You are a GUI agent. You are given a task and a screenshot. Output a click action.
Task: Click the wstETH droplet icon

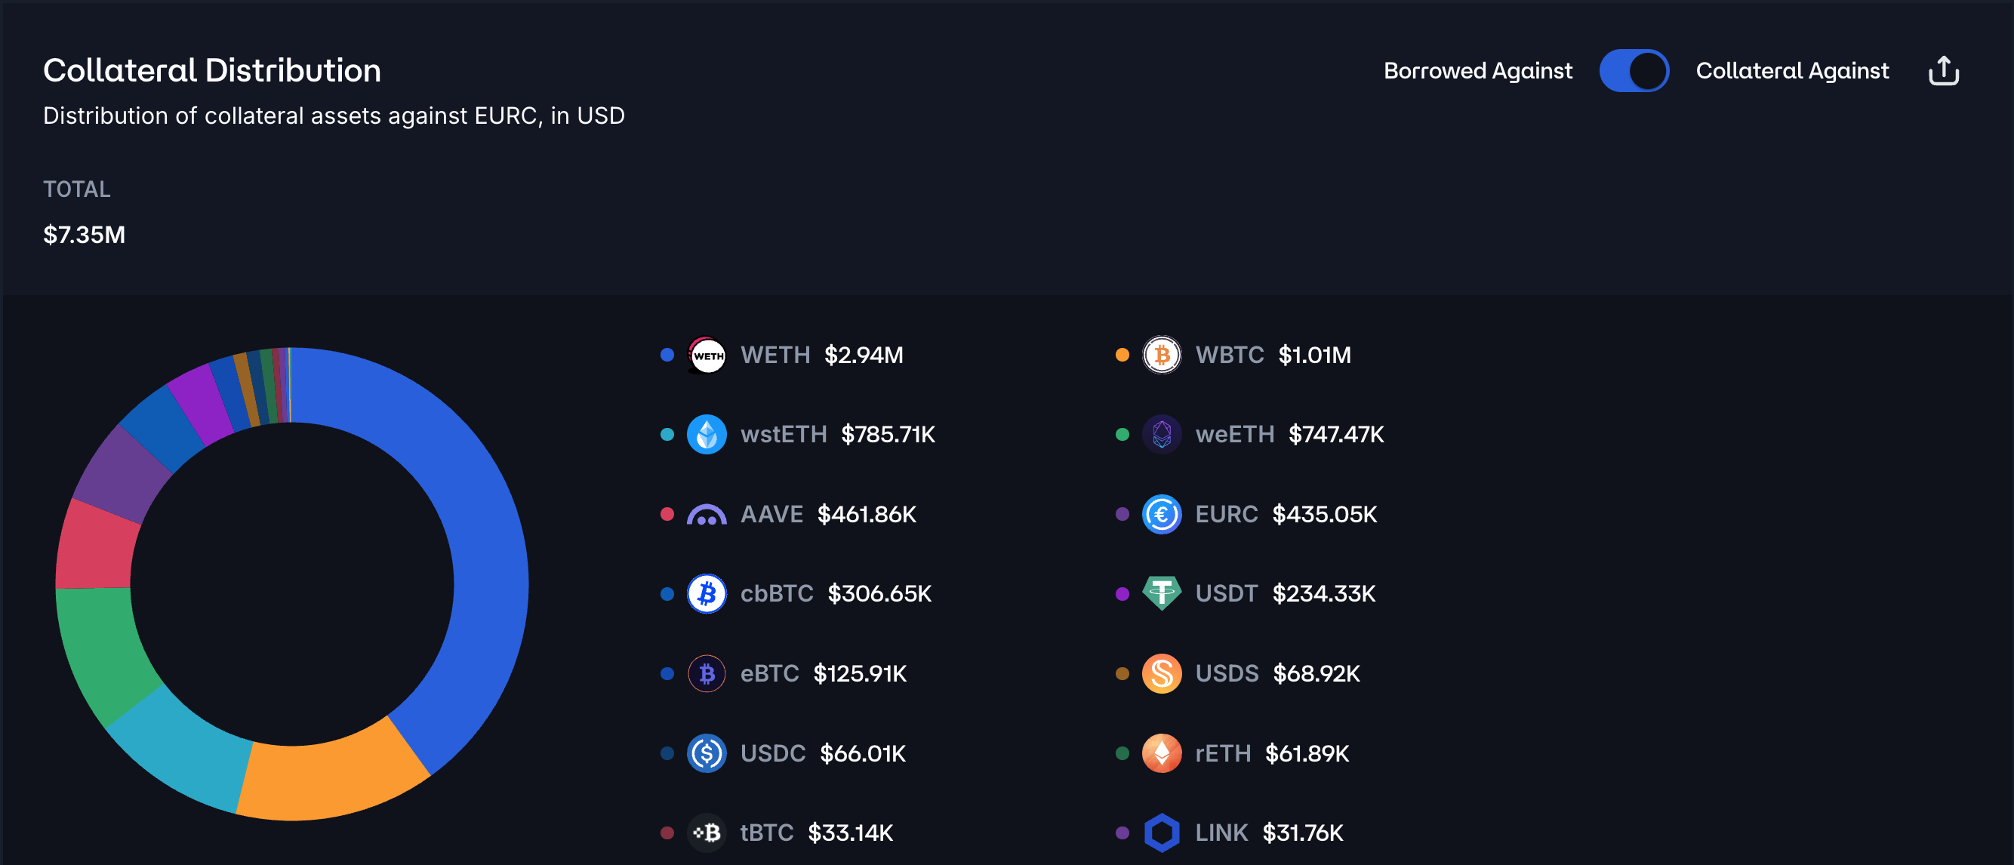707,434
